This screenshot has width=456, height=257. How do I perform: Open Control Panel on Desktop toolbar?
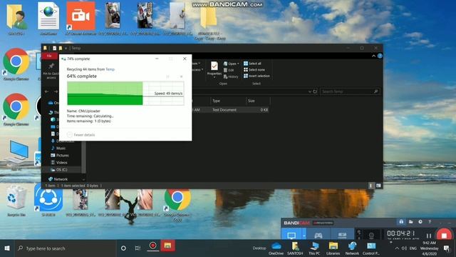point(371,248)
